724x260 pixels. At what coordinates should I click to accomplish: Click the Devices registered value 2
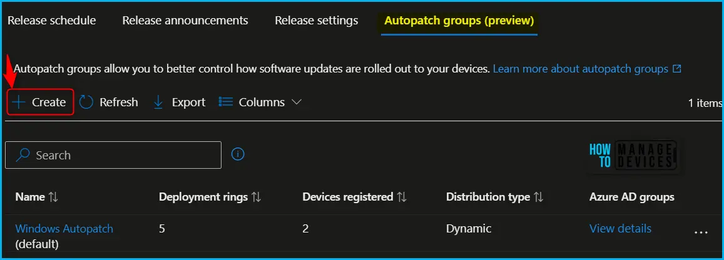(x=305, y=229)
